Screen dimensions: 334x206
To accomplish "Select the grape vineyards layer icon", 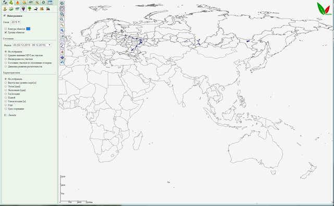I will pyautogui.click(x=23, y=9).
